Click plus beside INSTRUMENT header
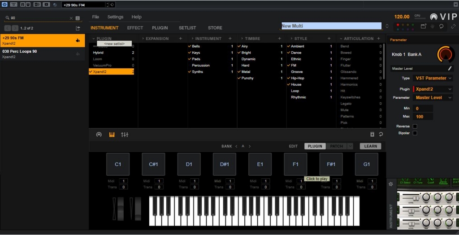 point(230,38)
